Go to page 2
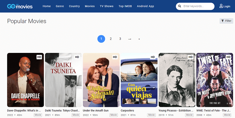The width and height of the screenshot is (235, 118). tap(111, 39)
